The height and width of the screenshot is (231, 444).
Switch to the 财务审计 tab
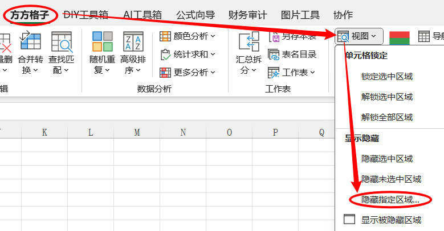tap(247, 15)
